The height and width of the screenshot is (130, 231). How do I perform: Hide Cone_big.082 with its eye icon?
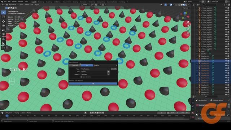[x=226, y=8]
